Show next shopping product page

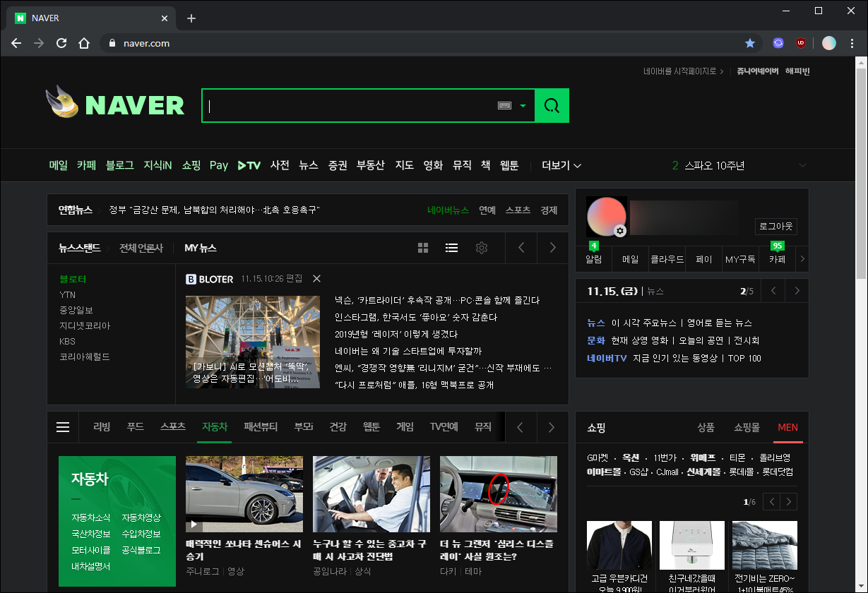(x=789, y=502)
